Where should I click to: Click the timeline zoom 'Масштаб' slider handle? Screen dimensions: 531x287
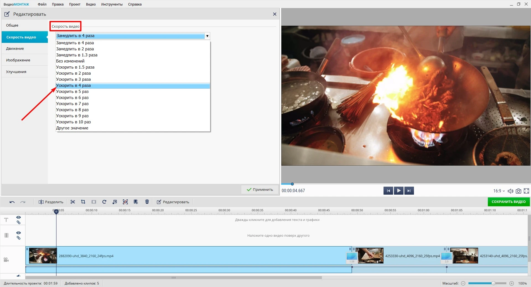pyautogui.click(x=493, y=283)
